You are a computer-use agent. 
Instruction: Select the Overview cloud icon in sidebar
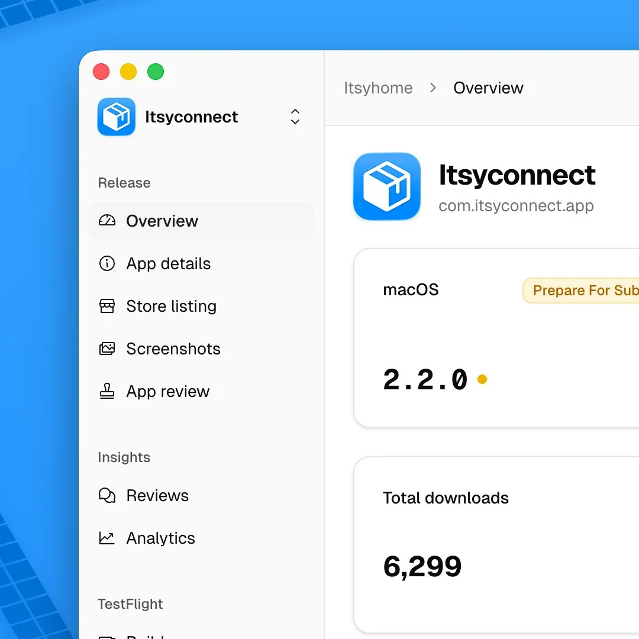(x=107, y=221)
